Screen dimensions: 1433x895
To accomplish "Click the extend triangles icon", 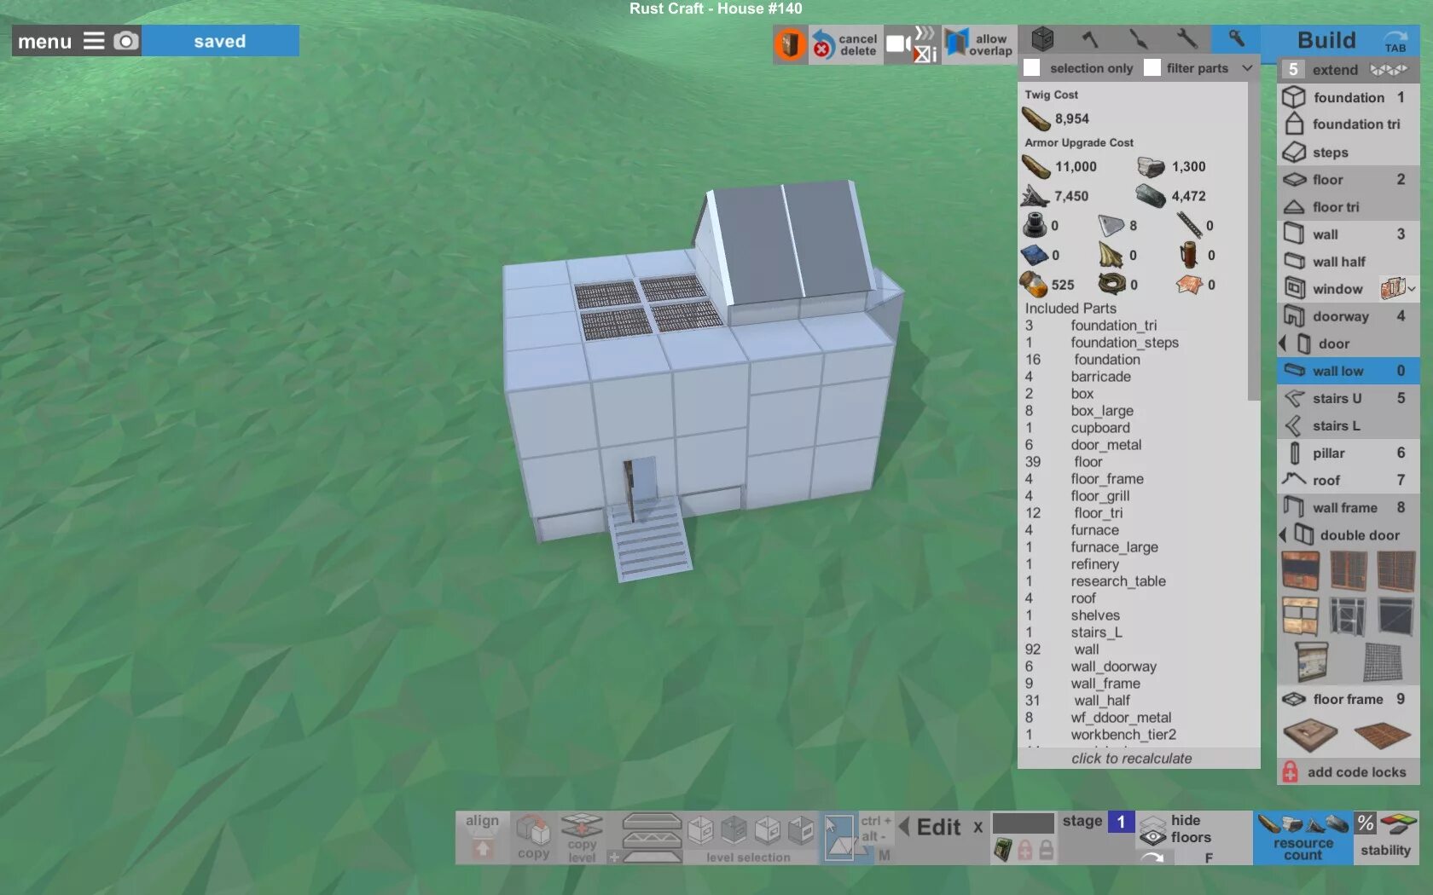I will pos(1388,70).
